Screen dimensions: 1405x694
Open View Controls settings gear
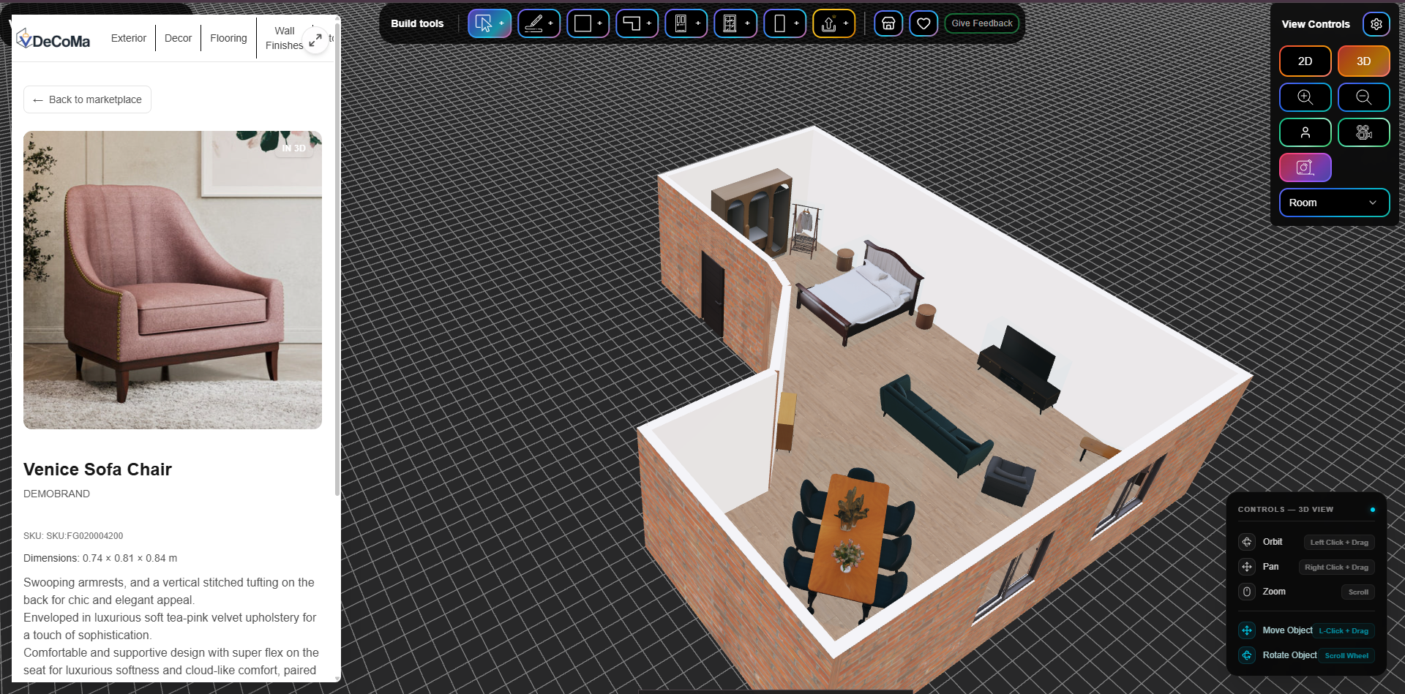click(x=1376, y=24)
